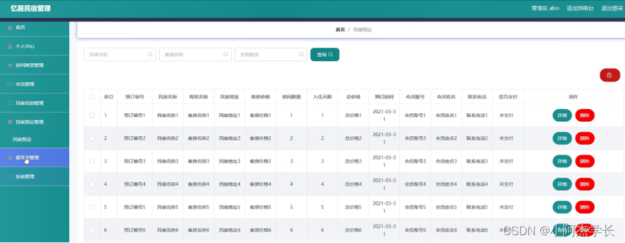Click the 总价格 column header
Image resolution: width=625 pixels, height=243 pixels.
click(353, 96)
